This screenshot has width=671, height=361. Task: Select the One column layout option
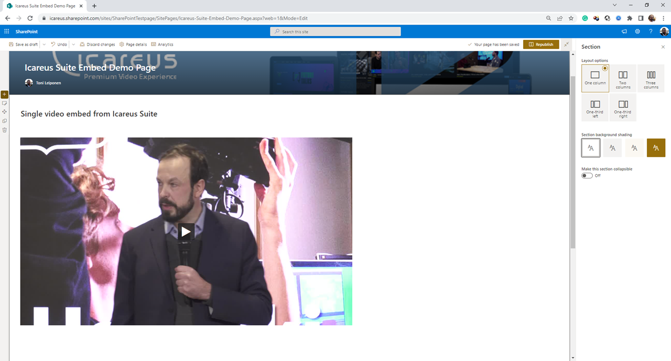click(x=595, y=78)
